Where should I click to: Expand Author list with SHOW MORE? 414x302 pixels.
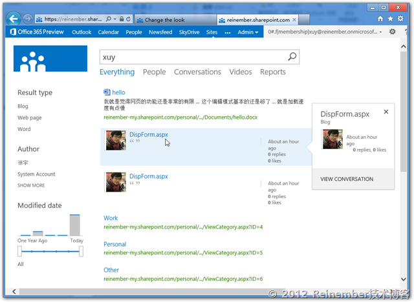pos(31,185)
